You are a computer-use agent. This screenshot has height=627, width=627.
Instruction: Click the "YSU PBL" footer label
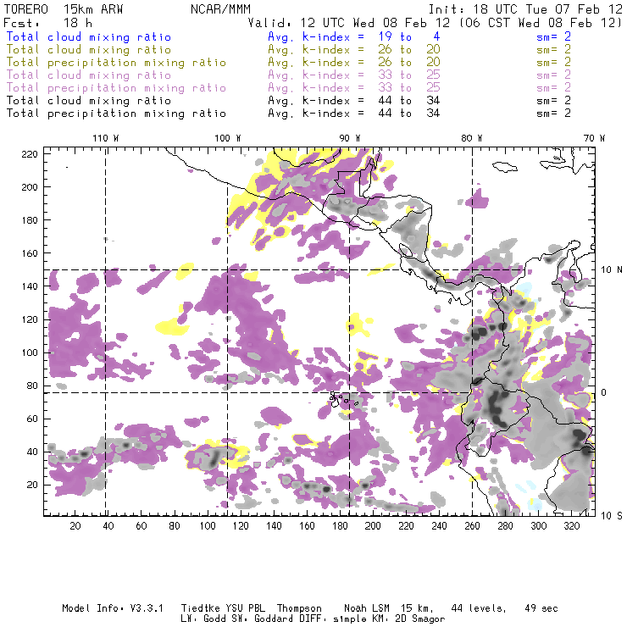pos(245,608)
